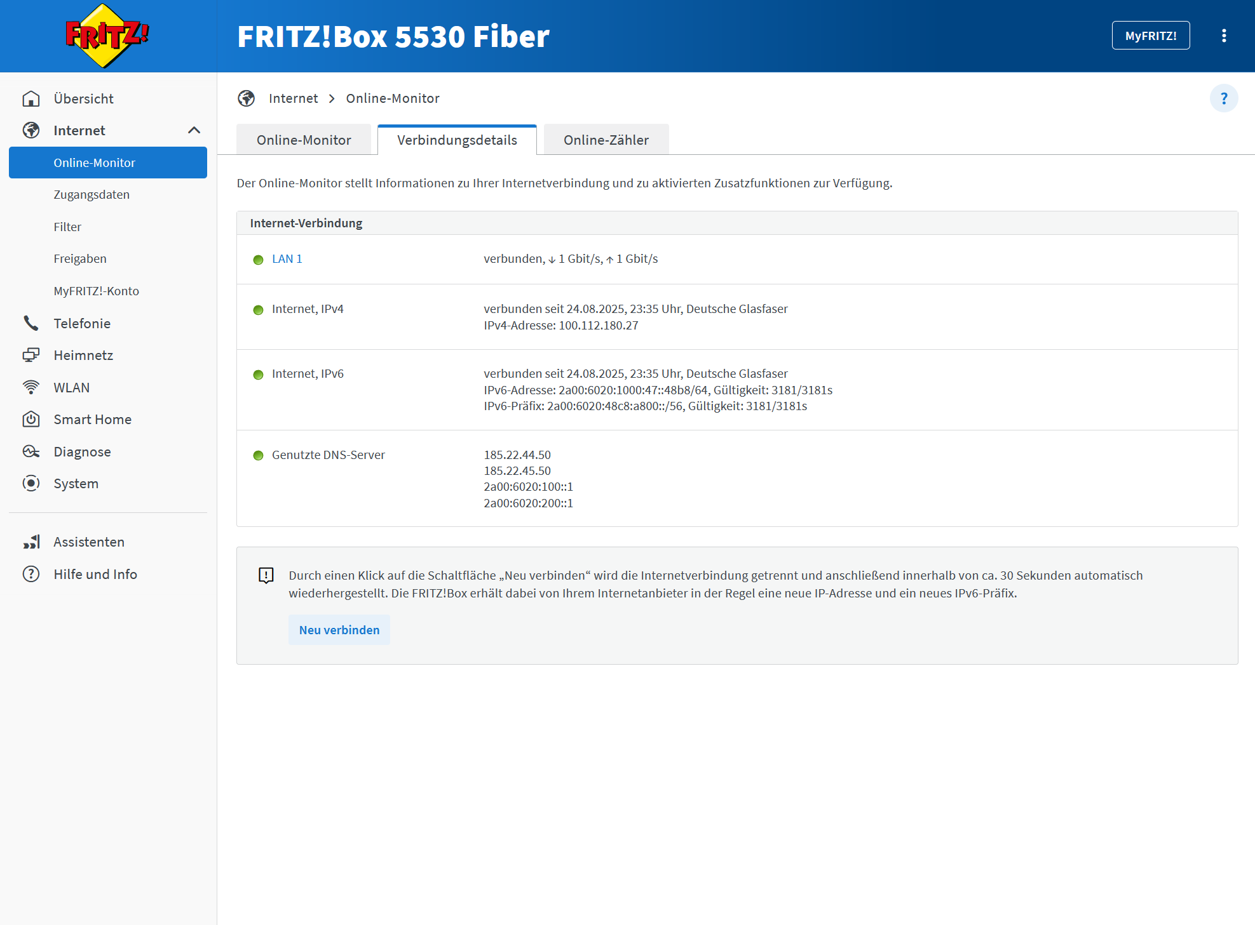Open Hilfe und Info
This screenshot has height=925, width=1255.
[95, 574]
